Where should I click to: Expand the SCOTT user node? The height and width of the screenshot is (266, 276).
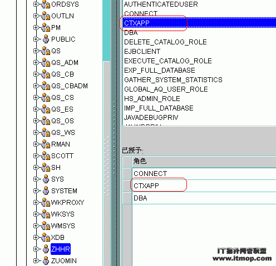36,156
